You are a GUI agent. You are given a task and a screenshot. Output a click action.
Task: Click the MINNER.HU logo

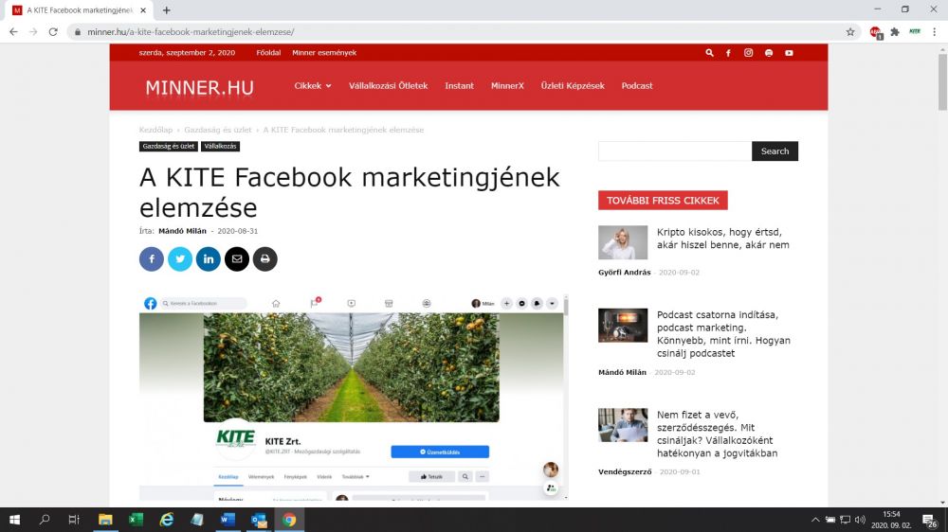[199, 87]
